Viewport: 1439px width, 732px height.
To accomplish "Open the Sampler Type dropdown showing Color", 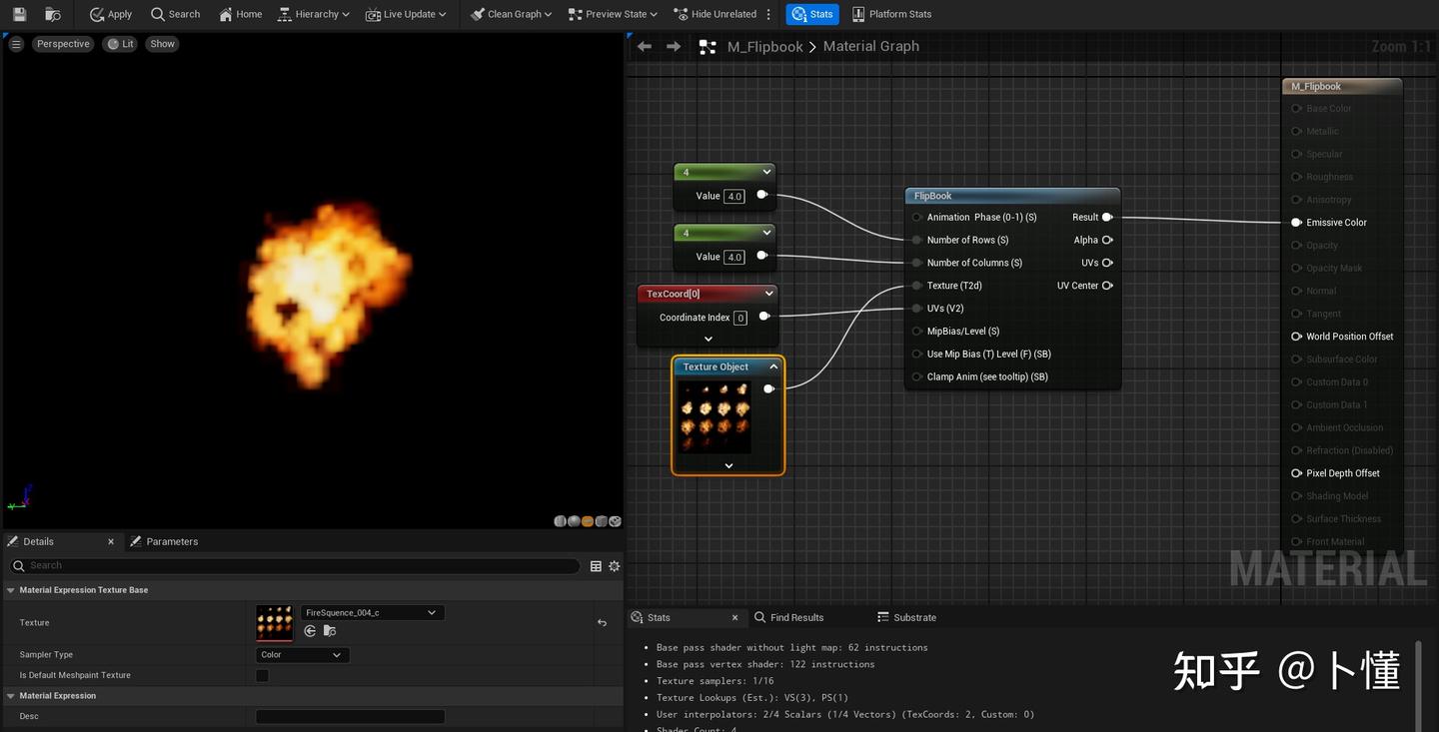I will click(x=301, y=654).
